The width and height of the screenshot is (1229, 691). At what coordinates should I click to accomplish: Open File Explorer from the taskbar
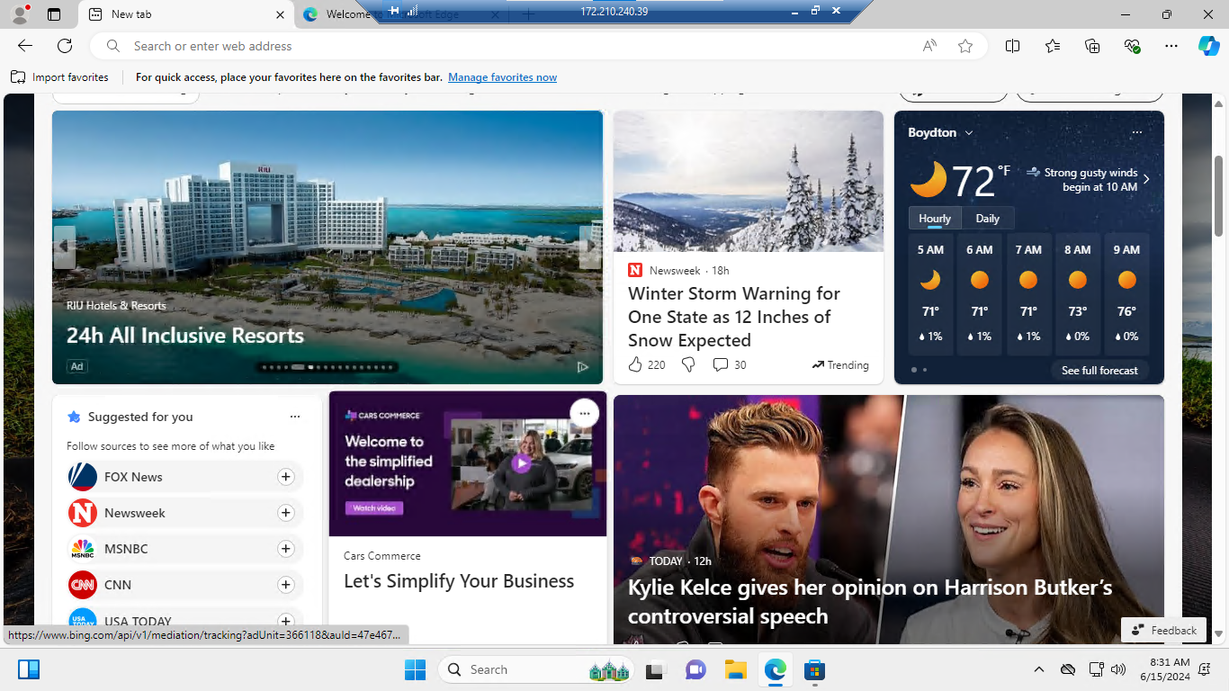736,669
